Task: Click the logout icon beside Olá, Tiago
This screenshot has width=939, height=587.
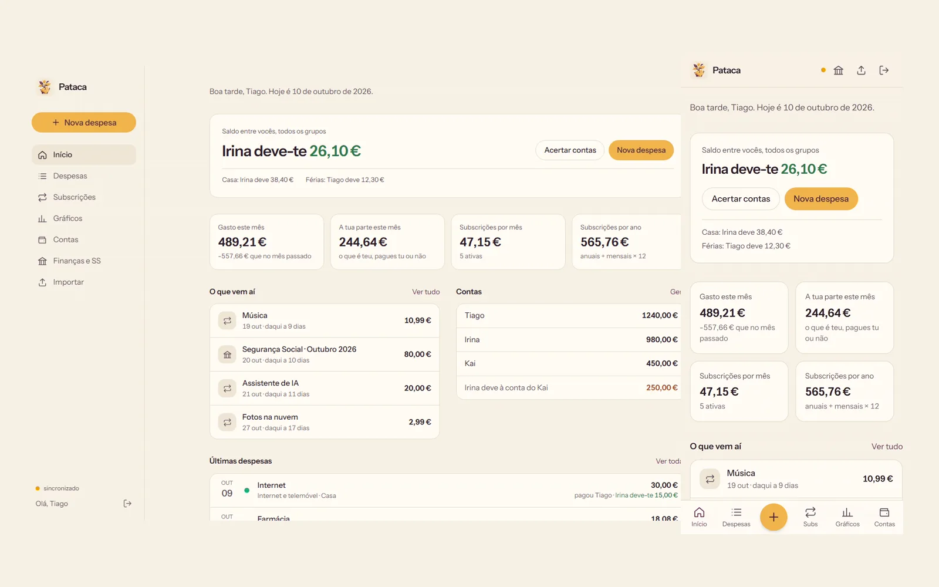Action: tap(127, 504)
